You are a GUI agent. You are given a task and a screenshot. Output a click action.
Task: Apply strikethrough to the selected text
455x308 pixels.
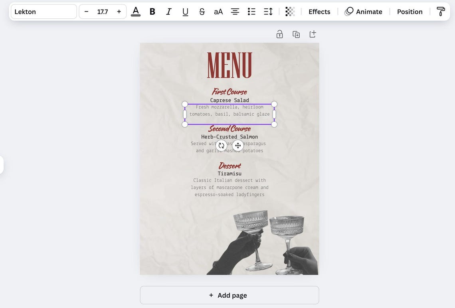pyautogui.click(x=202, y=11)
